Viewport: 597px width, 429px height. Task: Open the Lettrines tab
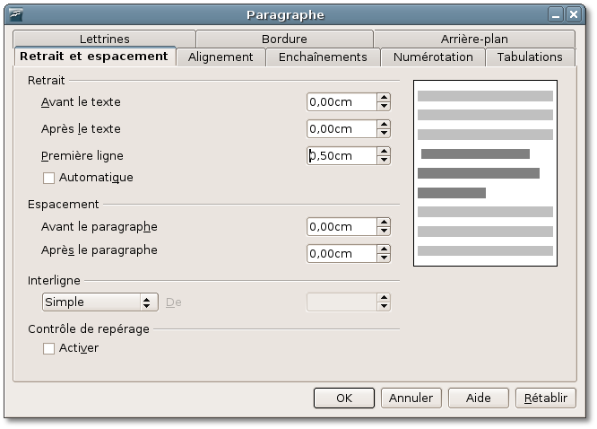pos(104,39)
